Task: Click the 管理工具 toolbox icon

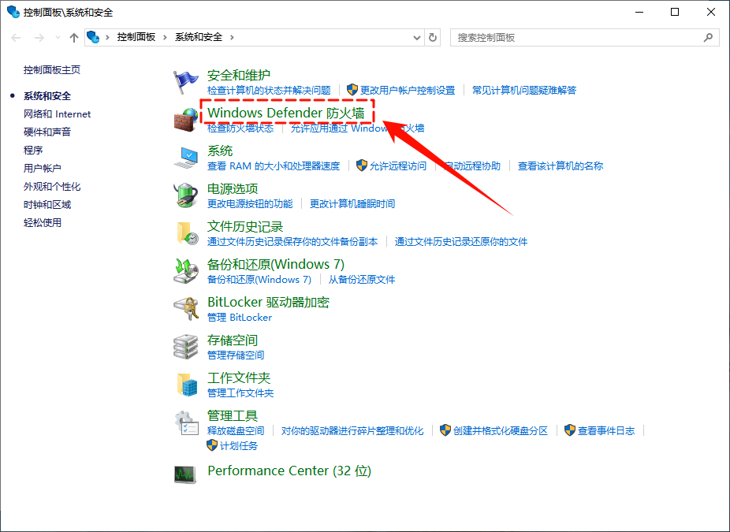Action: 186,422
